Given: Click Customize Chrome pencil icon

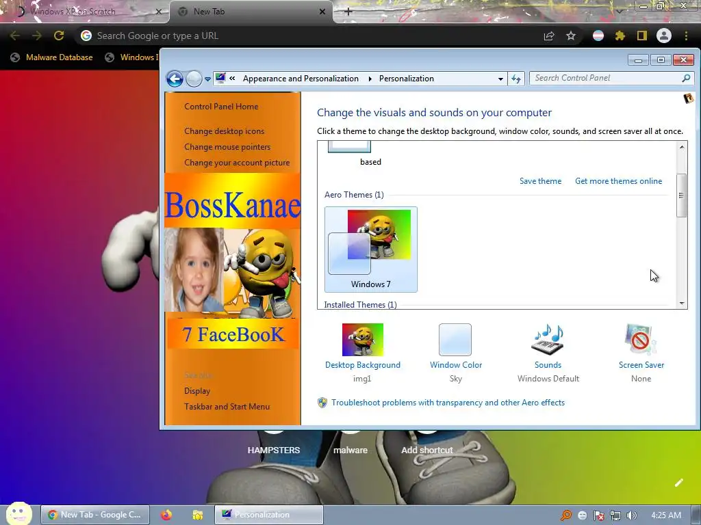Looking at the screenshot, I should 678,483.
